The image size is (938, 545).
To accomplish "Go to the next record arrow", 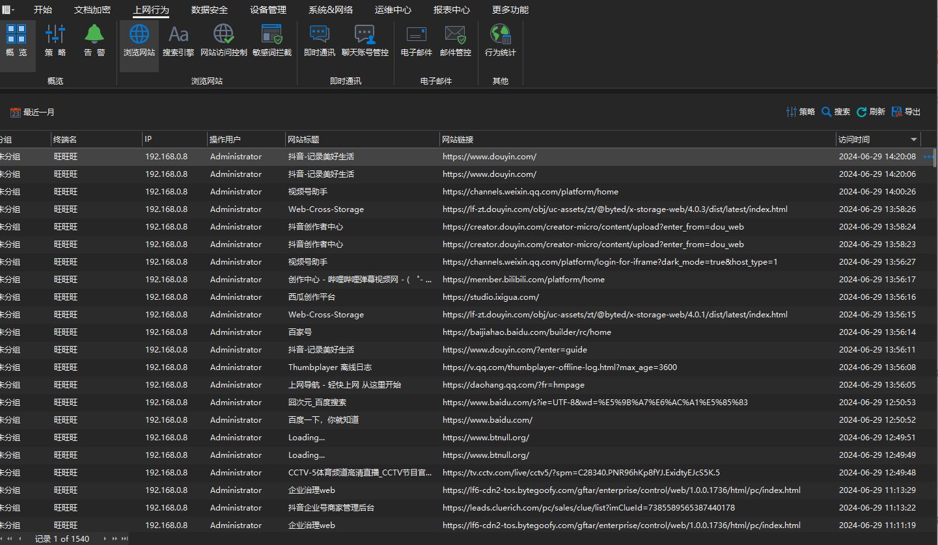I will coord(105,538).
